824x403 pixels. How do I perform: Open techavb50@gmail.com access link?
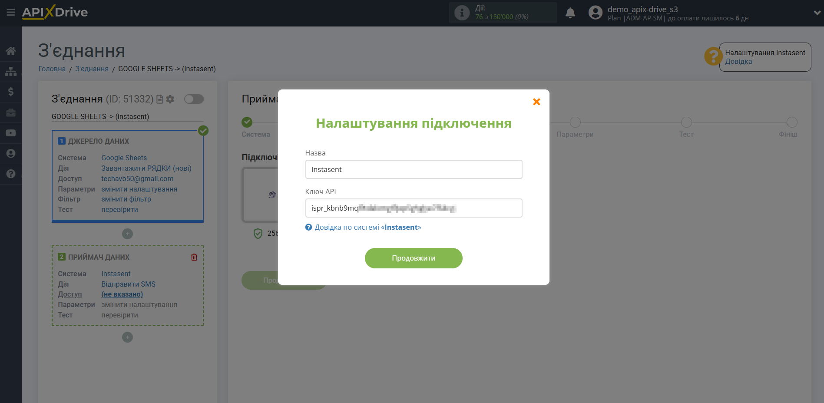tap(137, 179)
